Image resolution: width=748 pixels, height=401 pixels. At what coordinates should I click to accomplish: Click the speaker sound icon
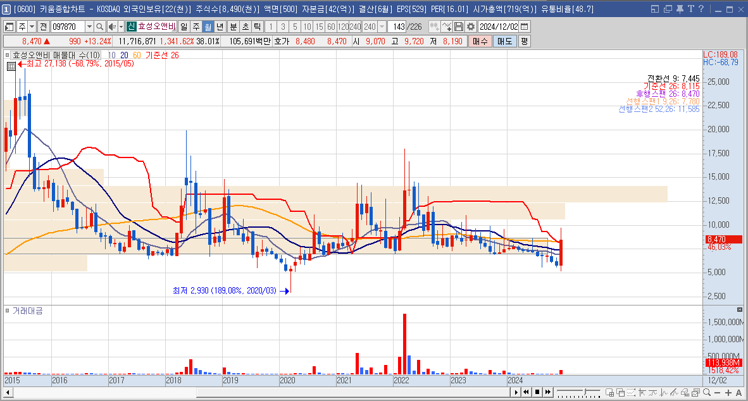pyautogui.click(x=111, y=27)
